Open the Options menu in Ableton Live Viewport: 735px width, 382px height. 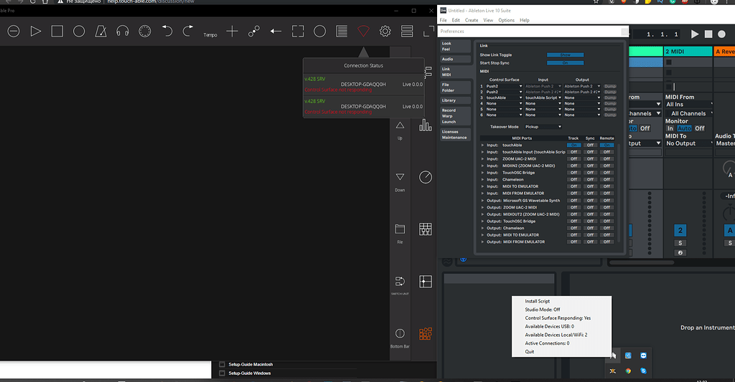click(506, 20)
